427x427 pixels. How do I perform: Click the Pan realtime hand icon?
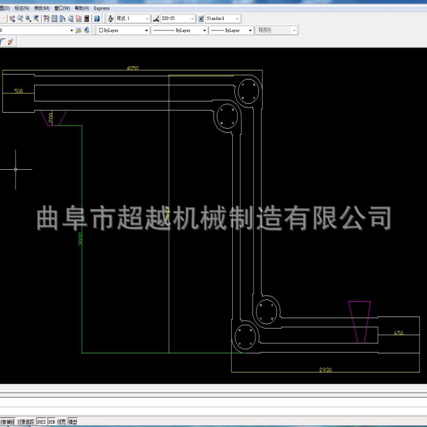point(12,19)
